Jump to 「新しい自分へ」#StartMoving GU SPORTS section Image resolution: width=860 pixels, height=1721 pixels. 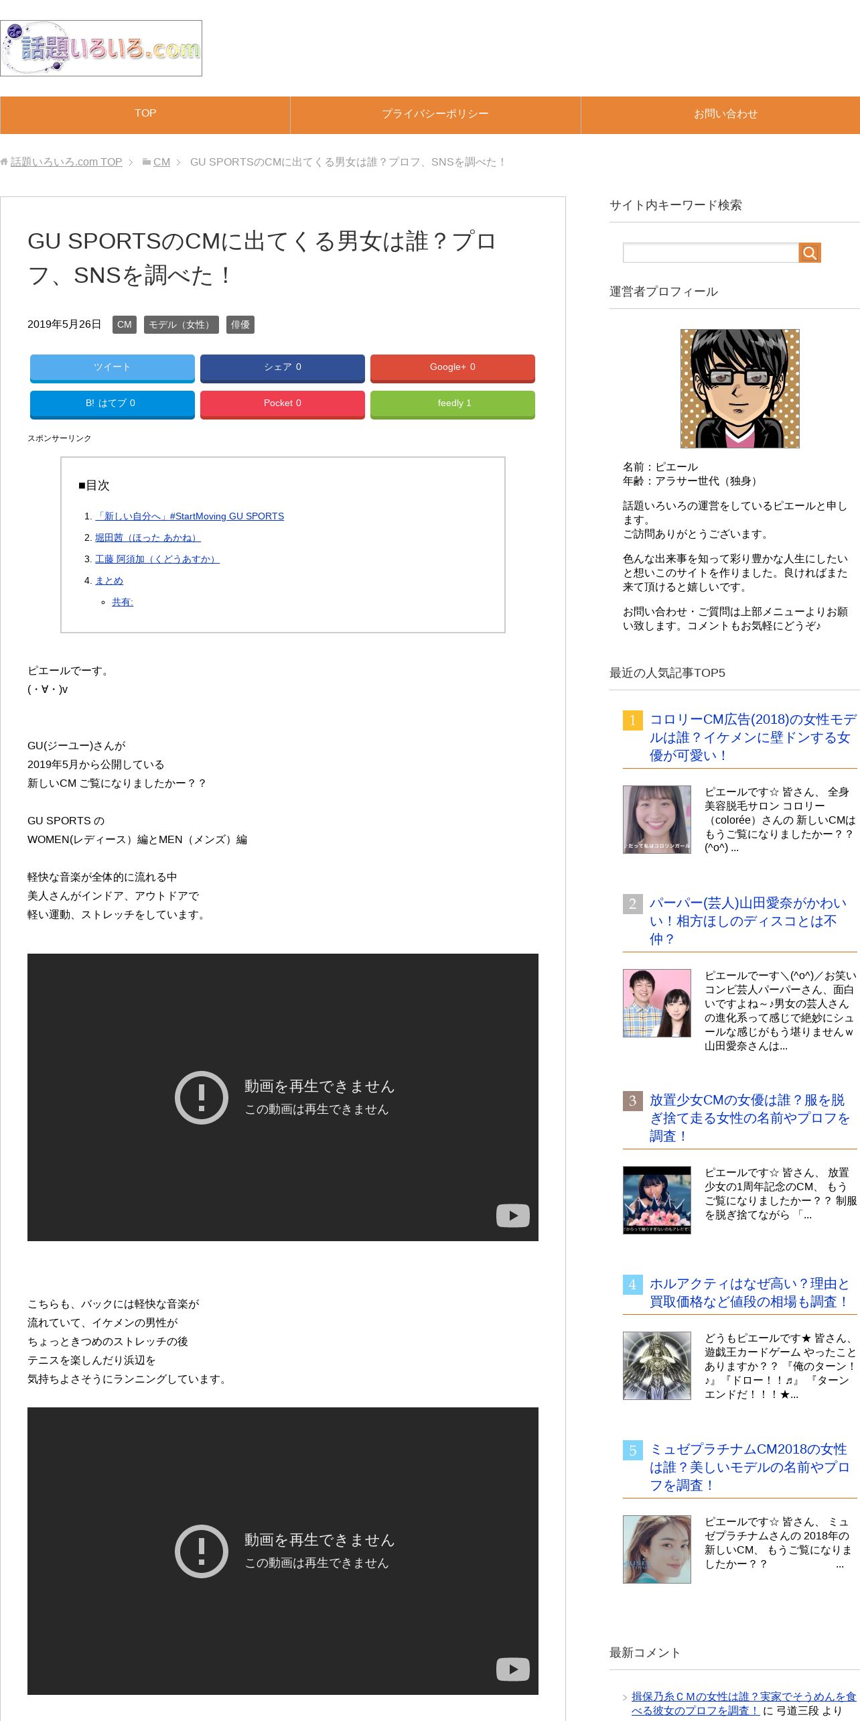pyautogui.click(x=190, y=516)
